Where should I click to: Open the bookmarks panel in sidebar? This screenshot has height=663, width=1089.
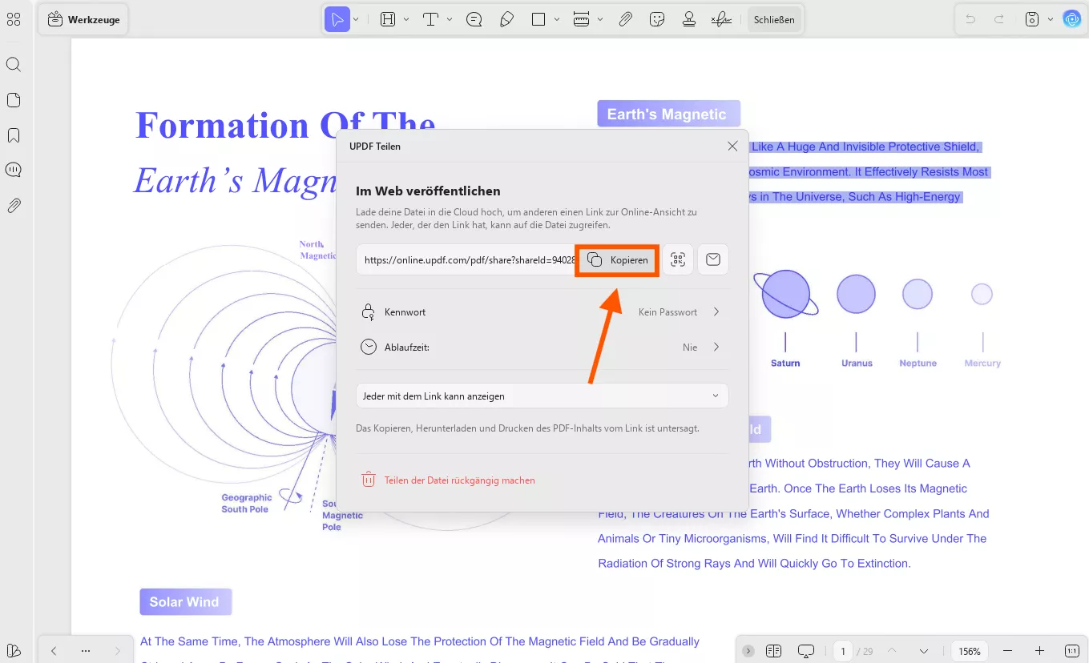[x=14, y=135]
